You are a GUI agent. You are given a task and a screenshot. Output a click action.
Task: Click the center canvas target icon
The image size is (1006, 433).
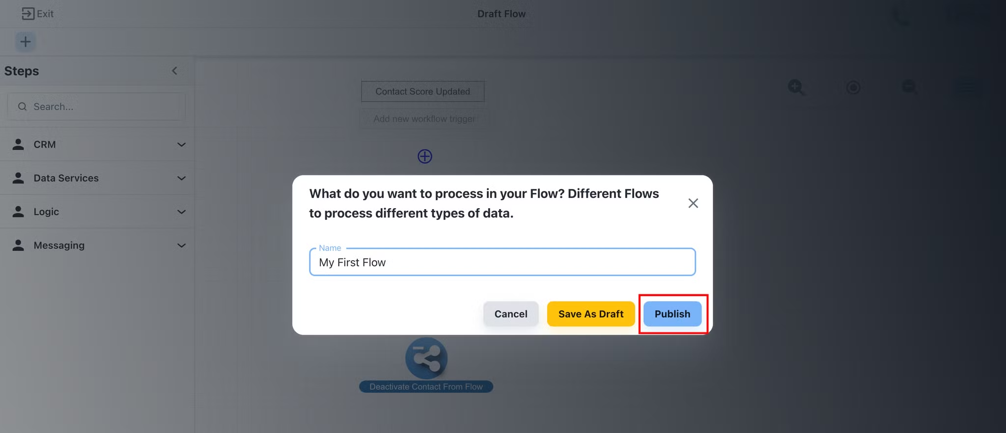pos(853,87)
